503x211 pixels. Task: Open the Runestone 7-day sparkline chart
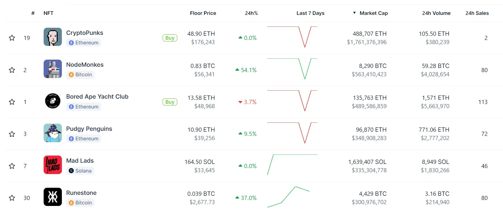point(292,197)
